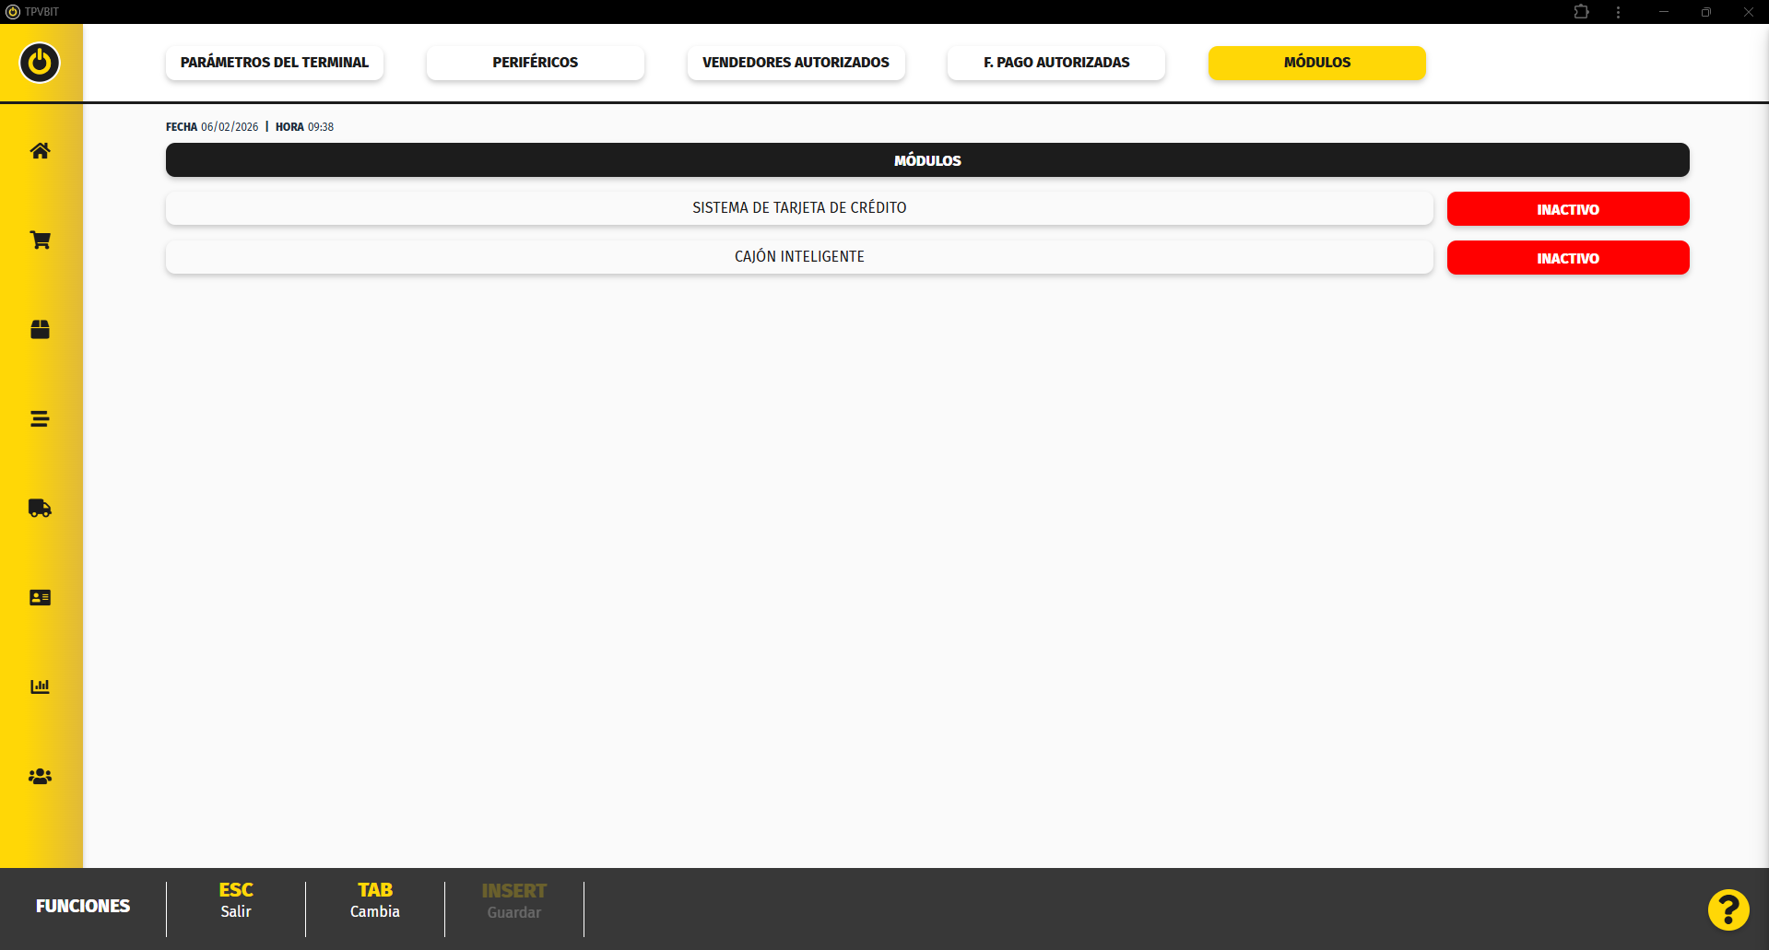Open the Periféricos tab
1769x950 pixels.
pos(535,63)
